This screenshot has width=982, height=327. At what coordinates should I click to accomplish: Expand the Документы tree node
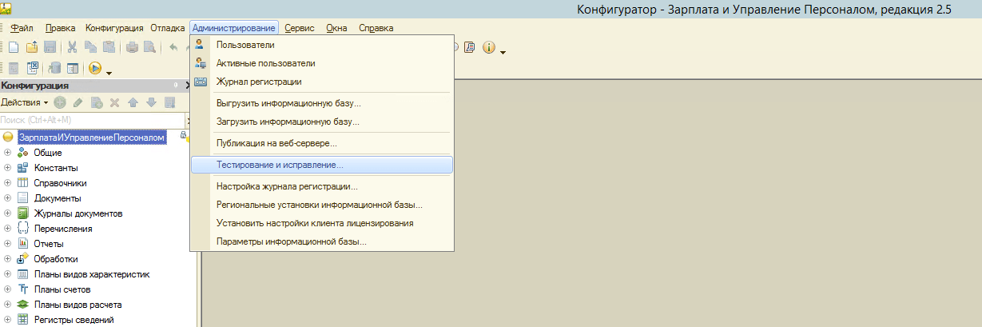tap(7, 198)
